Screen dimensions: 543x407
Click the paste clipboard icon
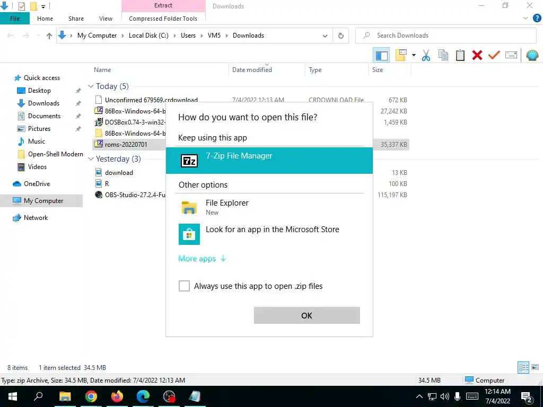[460, 55]
